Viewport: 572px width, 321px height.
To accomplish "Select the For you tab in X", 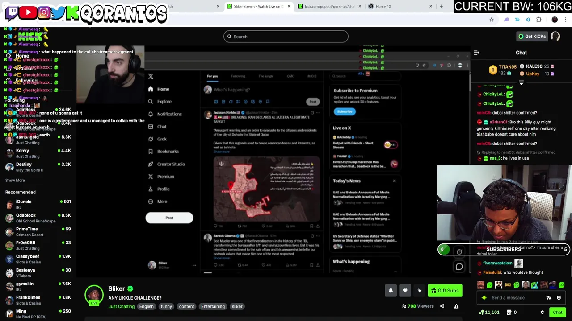I will click(212, 76).
